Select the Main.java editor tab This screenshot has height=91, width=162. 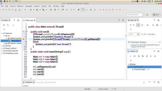tap(29, 20)
